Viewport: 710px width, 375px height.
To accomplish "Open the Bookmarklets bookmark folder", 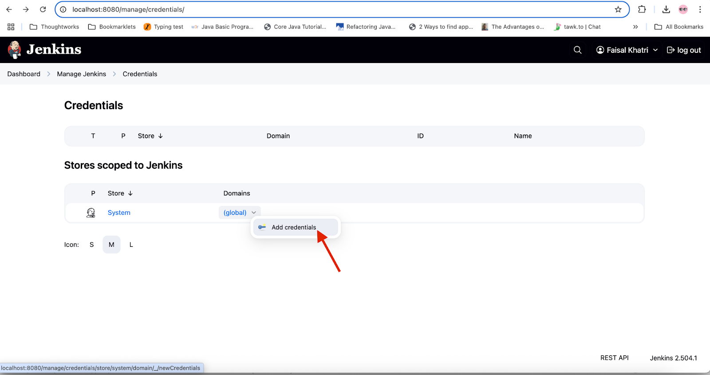I will tap(112, 27).
